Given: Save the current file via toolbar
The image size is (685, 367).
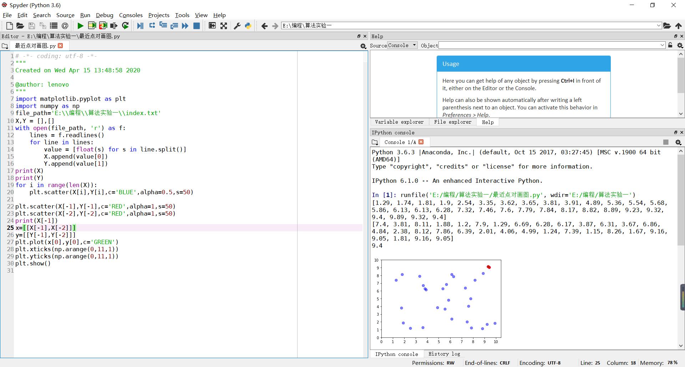Looking at the screenshot, I should (x=31, y=26).
